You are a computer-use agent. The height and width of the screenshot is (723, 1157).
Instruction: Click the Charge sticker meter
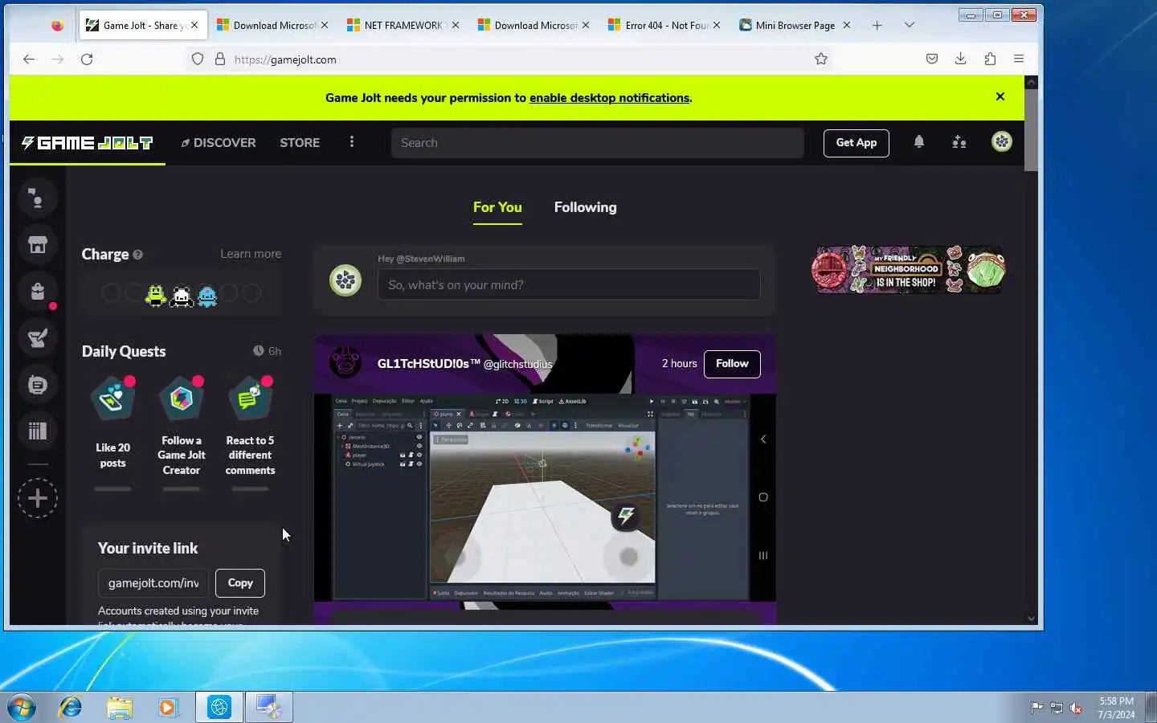[x=182, y=294]
